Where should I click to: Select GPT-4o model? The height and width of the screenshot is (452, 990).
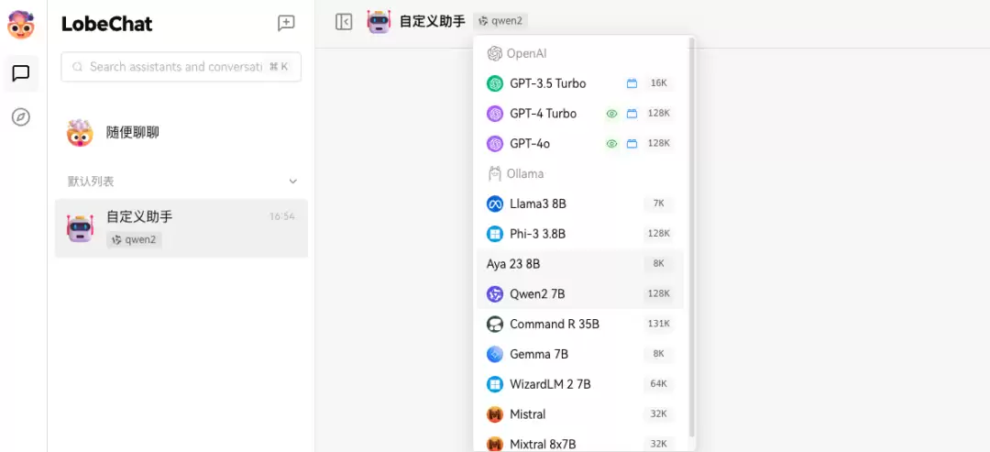click(579, 144)
